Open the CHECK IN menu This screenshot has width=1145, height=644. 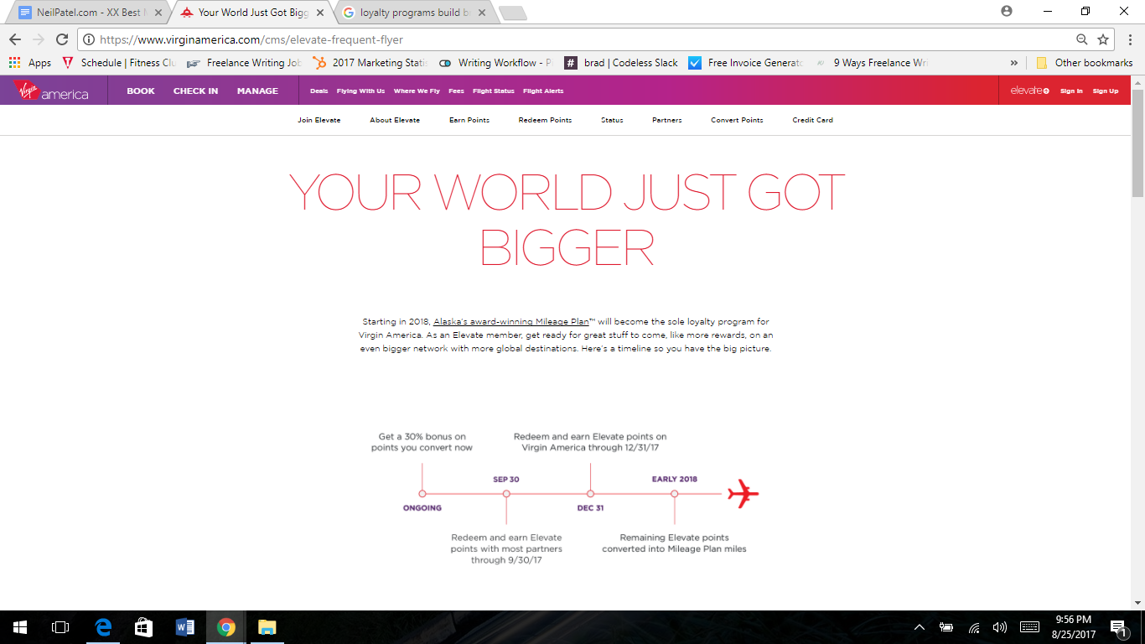tap(195, 91)
